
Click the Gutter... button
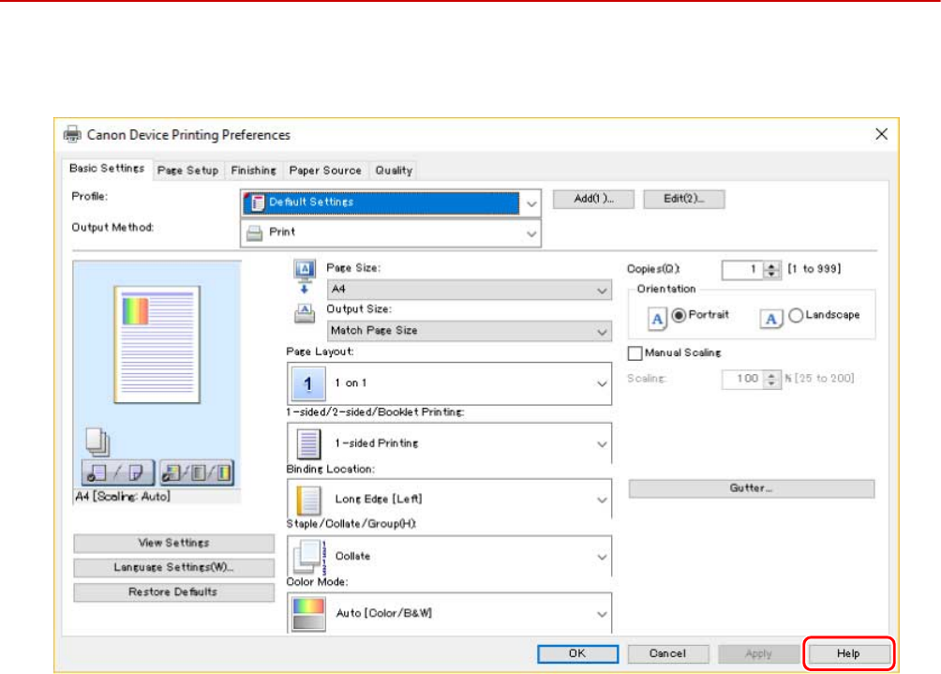[x=752, y=488]
